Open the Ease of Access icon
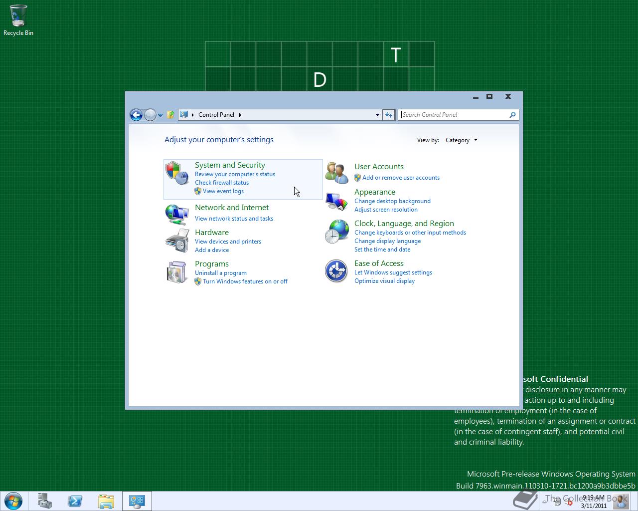This screenshot has height=511, width=638. (336, 271)
